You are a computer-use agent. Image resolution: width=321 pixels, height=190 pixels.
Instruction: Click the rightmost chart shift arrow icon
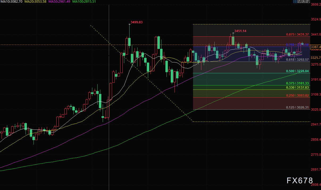point(308,2)
